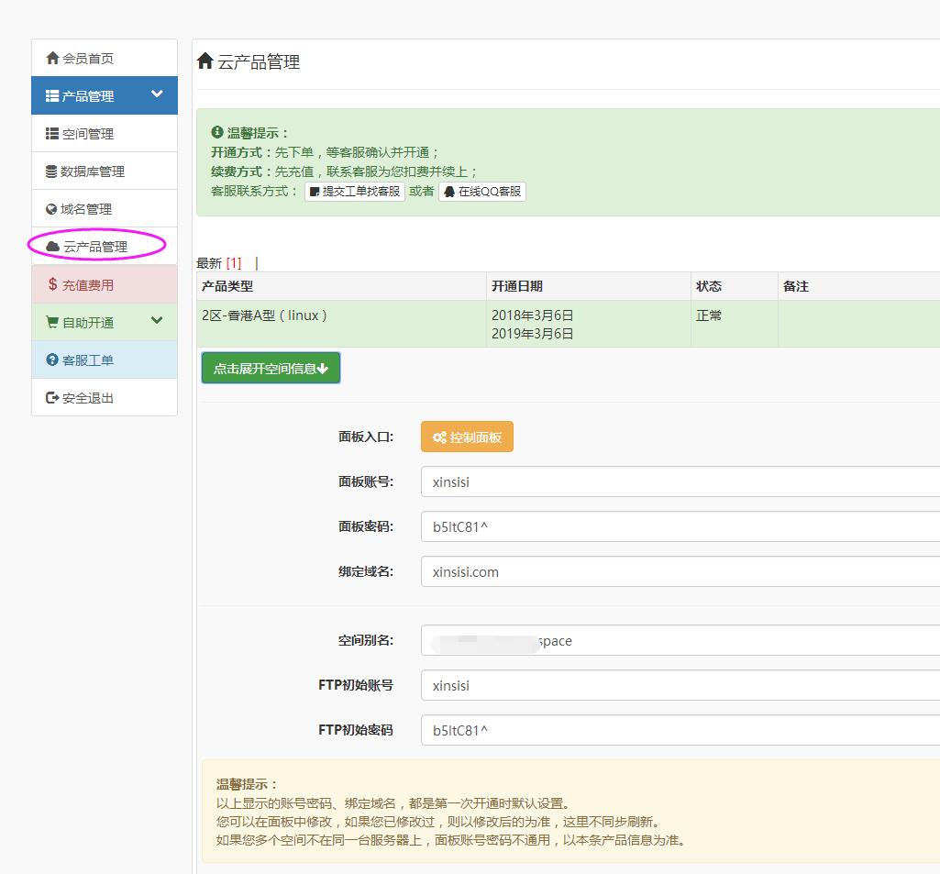
Task: Click the 面板账号 input field
Action: [x=680, y=481]
